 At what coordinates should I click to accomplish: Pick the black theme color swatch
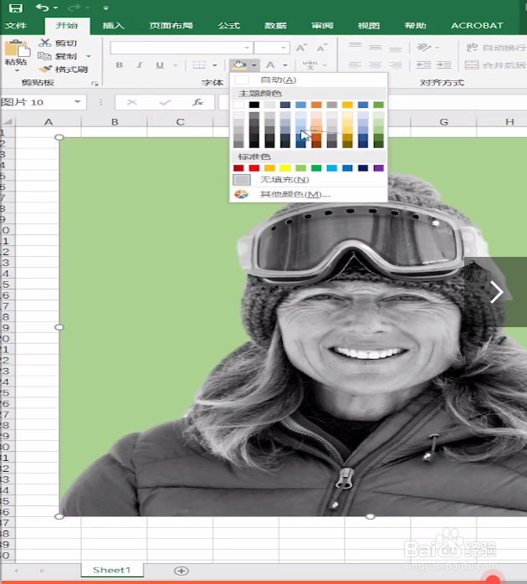point(254,105)
